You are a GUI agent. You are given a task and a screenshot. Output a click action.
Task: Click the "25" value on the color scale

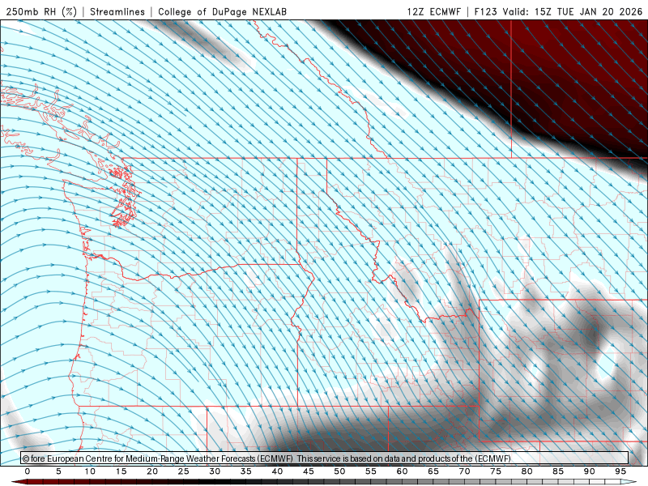[184, 471]
